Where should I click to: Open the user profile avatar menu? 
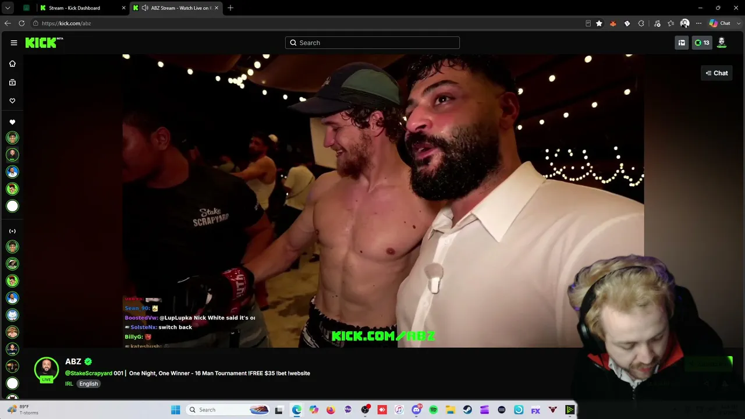coord(722,42)
